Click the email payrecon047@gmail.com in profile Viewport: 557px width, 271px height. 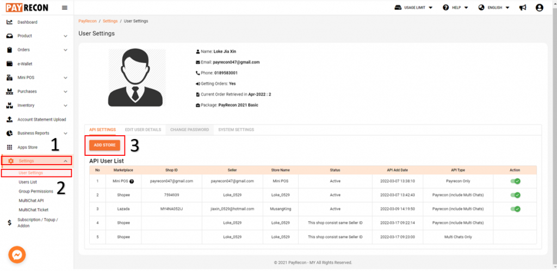tap(236, 62)
